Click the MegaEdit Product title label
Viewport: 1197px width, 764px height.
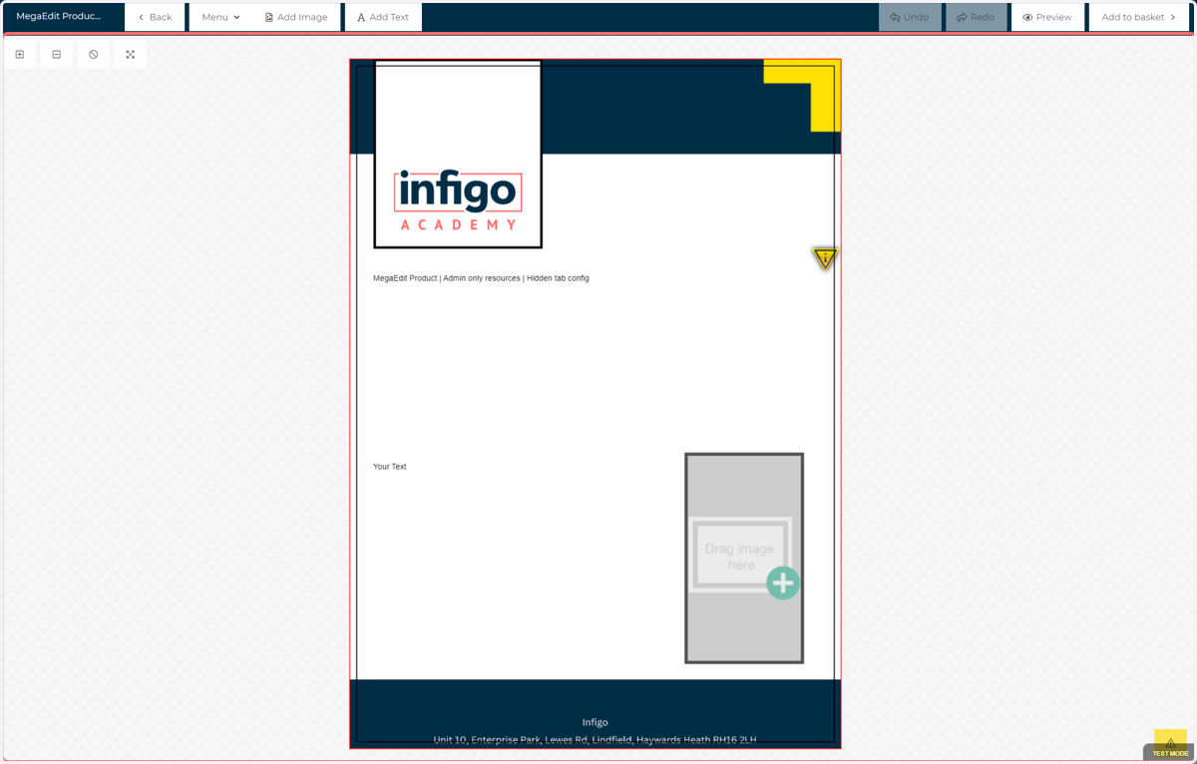pyautogui.click(x=59, y=17)
